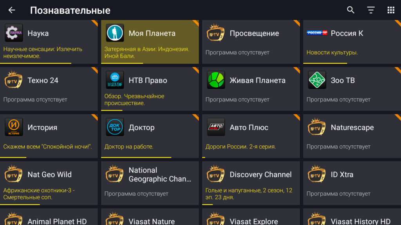Click the Discovery Channel IPTV logo
401x225 pixels.
pyautogui.click(x=216, y=174)
